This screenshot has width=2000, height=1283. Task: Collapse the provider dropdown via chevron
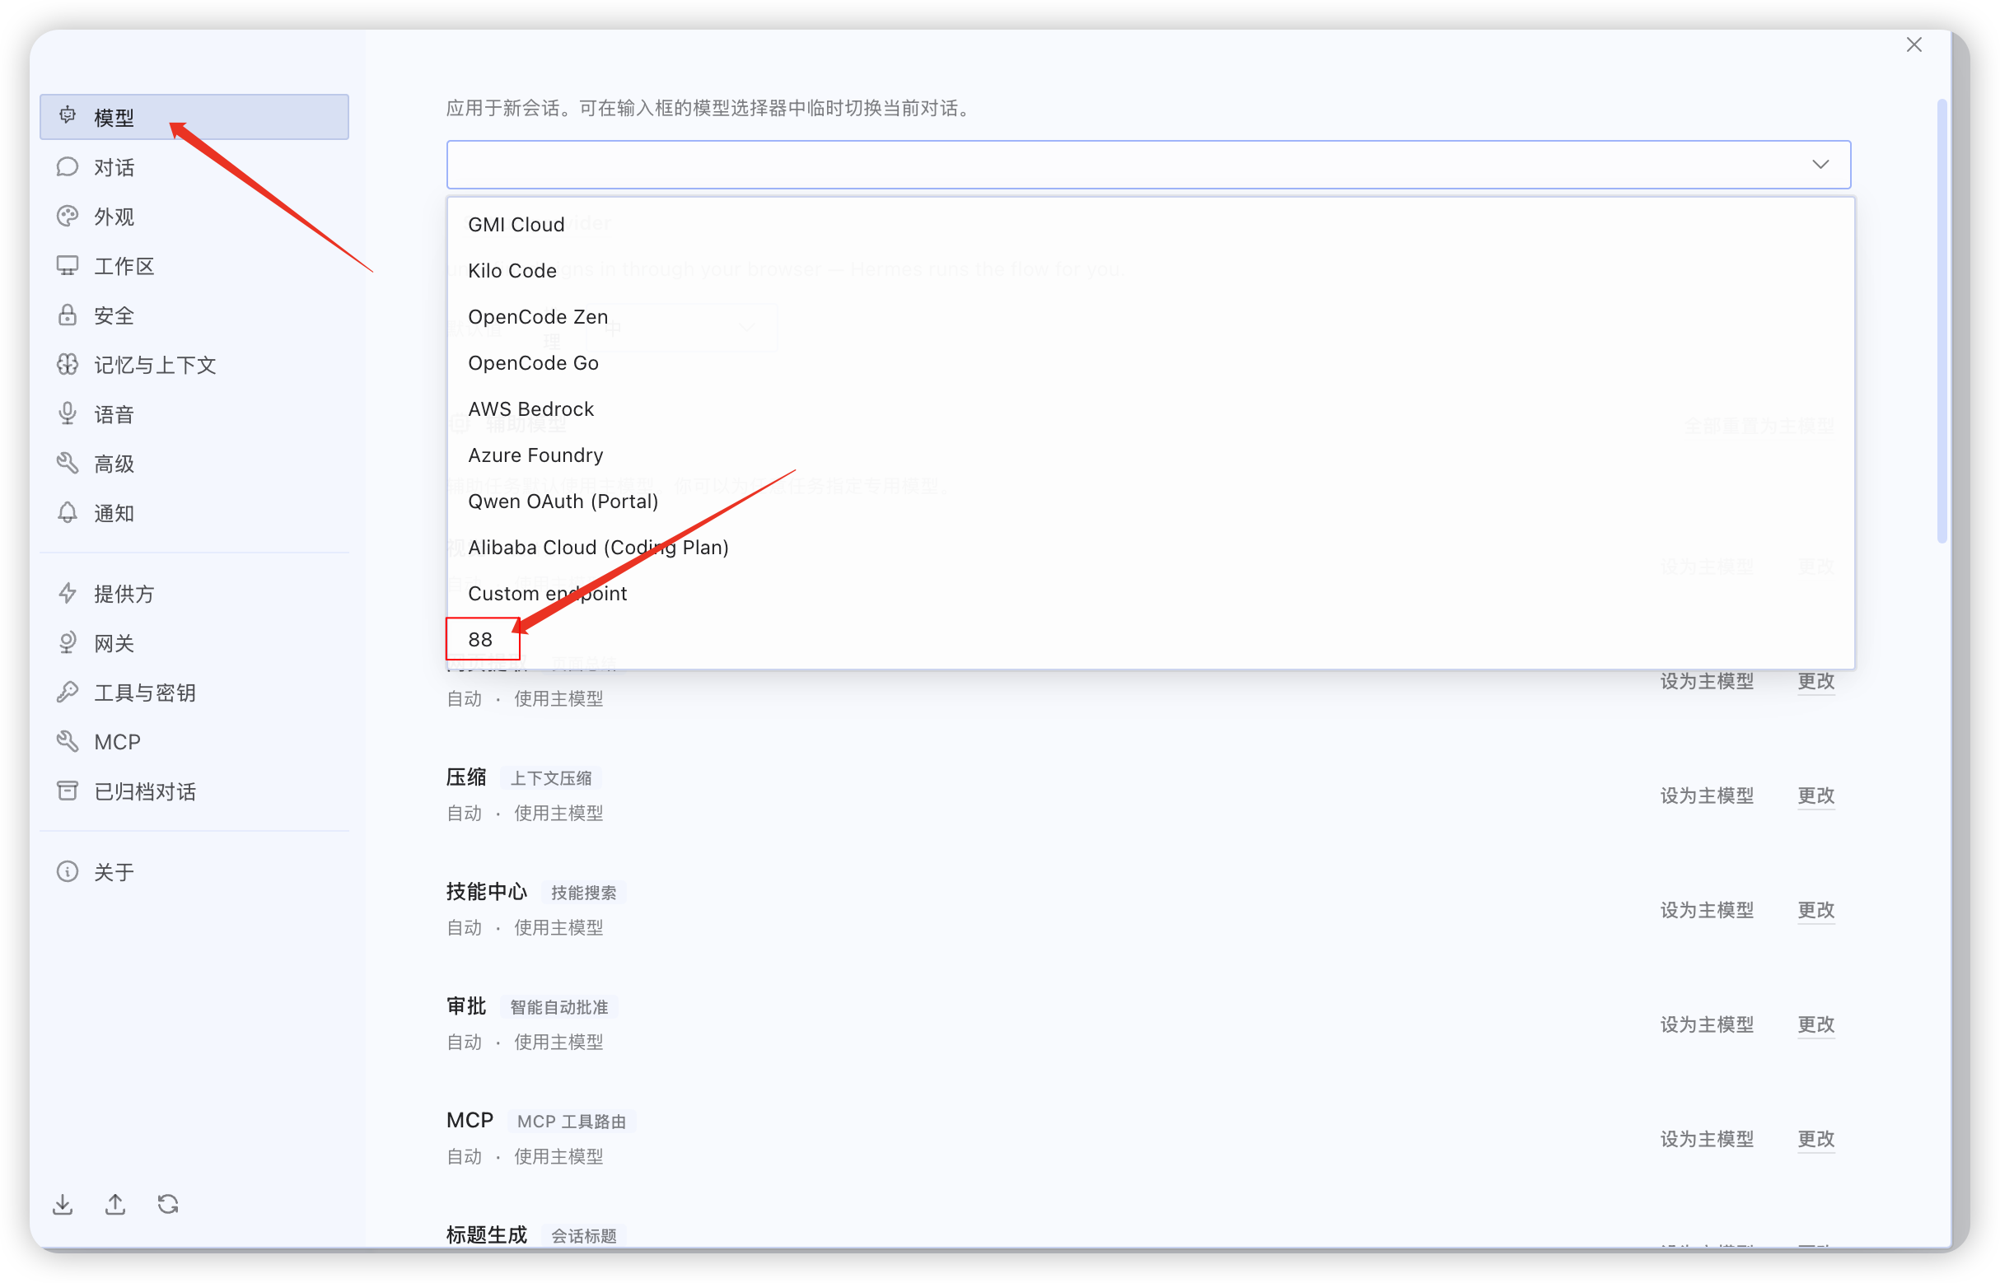(1822, 165)
